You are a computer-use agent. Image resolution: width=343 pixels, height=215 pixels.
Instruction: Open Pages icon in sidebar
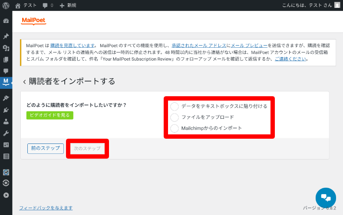[6, 59]
